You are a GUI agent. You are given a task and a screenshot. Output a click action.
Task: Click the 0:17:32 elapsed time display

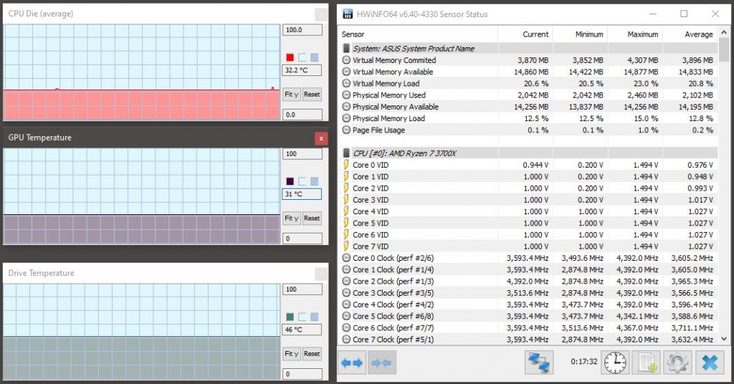tap(583, 362)
